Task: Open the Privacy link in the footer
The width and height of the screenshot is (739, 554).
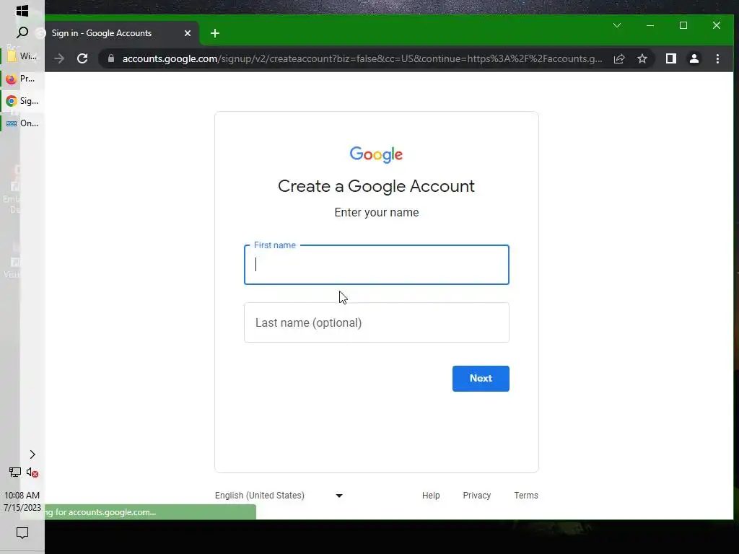Action: pyautogui.click(x=476, y=496)
